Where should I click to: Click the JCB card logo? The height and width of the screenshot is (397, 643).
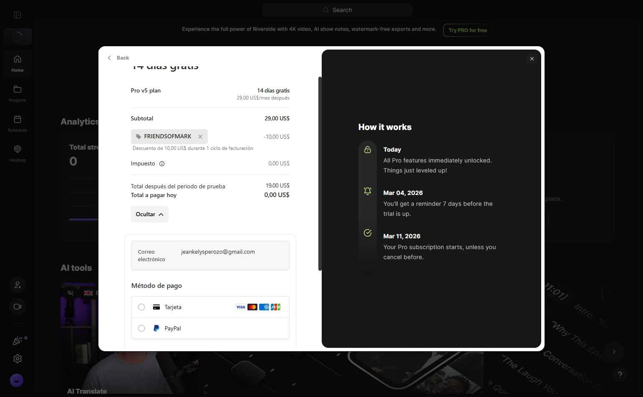pos(275,307)
